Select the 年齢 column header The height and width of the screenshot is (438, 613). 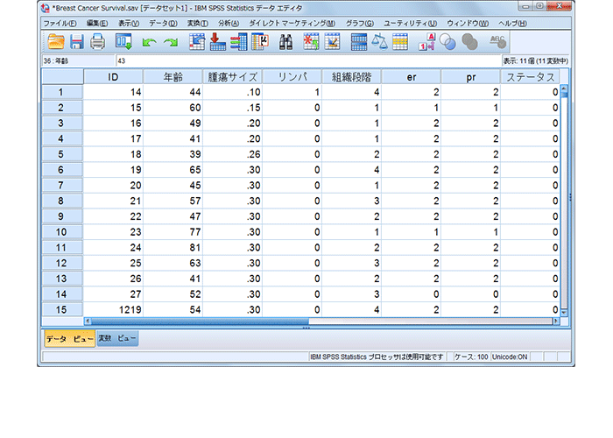click(173, 77)
